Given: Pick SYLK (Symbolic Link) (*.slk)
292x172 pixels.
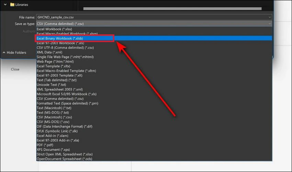Looking at the screenshot, I should tap(154, 131).
